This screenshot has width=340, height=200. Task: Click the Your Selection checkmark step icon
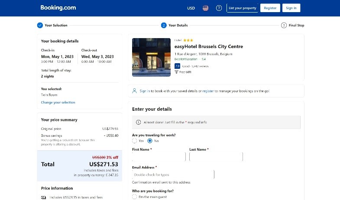[40, 25]
